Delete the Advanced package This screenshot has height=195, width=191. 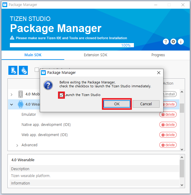(168, 145)
